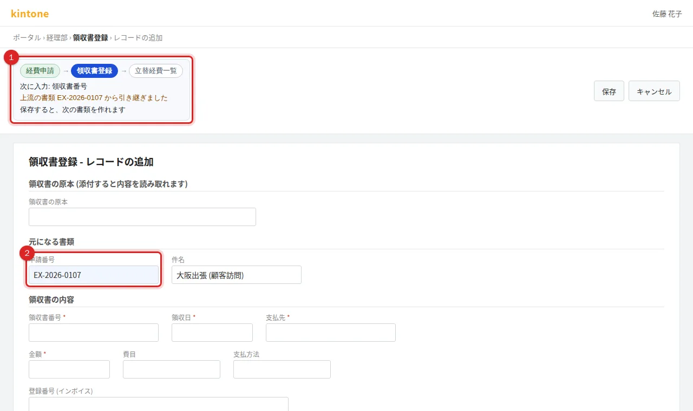693x411 pixels.
Task: Select the 立替経費一覧 step pill
Action: 156,71
